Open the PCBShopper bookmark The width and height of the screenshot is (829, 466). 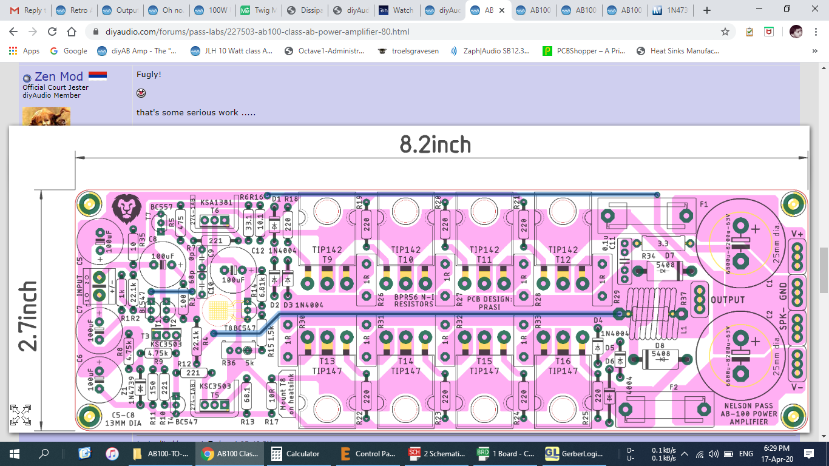584,51
